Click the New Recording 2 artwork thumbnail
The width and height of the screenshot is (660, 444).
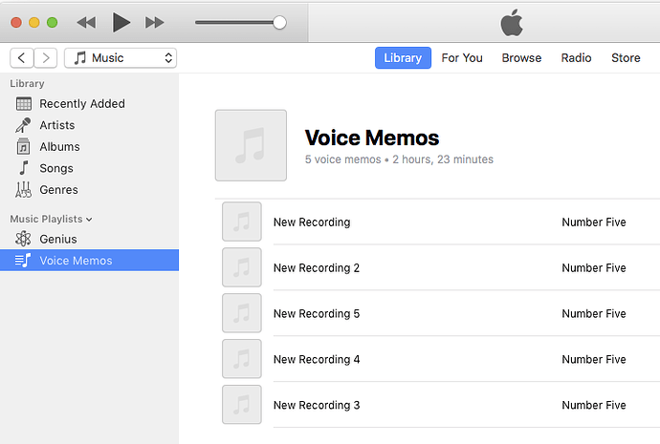(x=242, y=267)
